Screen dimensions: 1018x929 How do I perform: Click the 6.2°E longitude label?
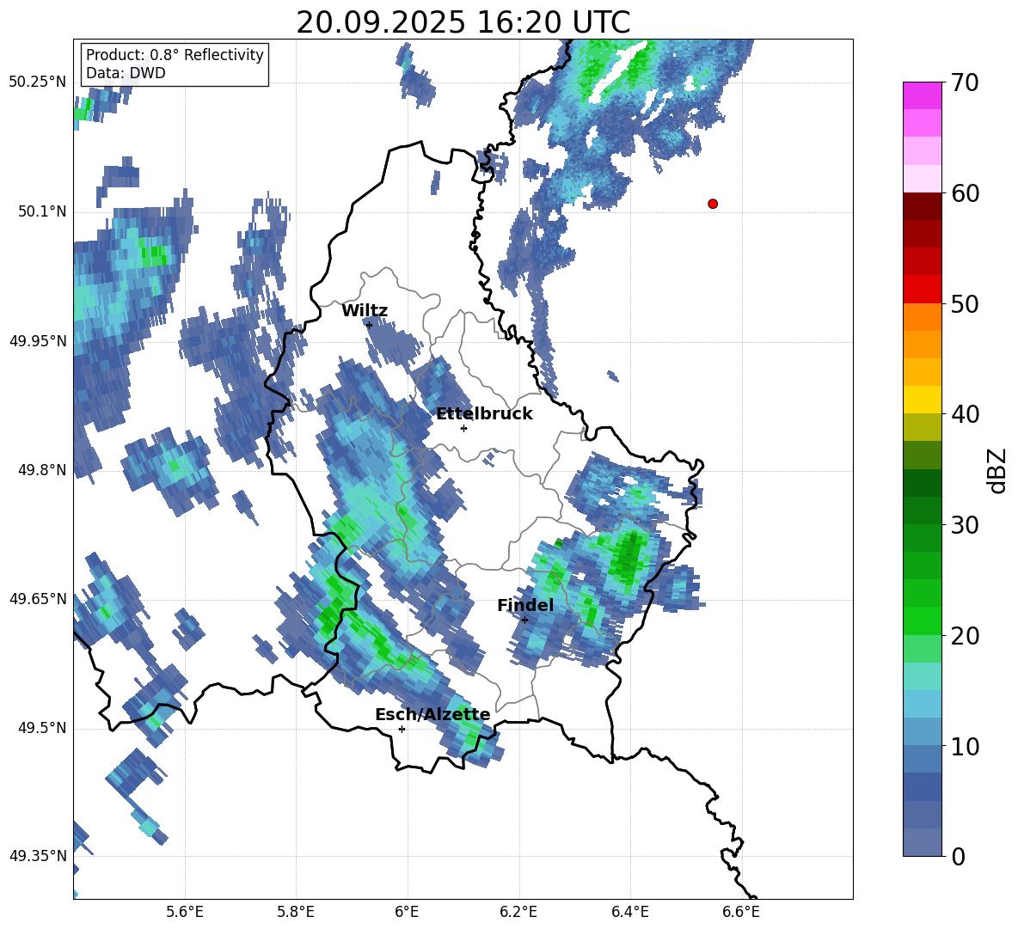click(518, 912)
